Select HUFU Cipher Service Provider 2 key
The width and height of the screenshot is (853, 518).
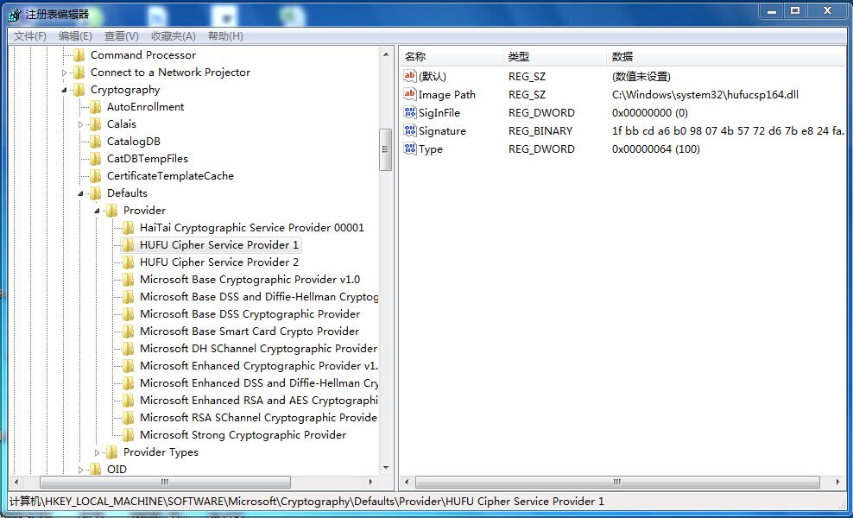click(x=219, y=262)
